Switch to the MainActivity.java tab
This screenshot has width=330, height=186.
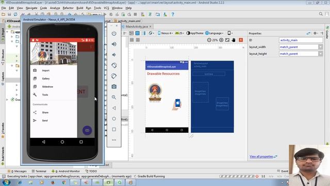pos(137,26)
